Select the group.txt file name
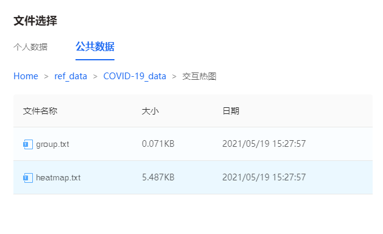Viewport: 383px width, 234px height. (x=52, y=144)
